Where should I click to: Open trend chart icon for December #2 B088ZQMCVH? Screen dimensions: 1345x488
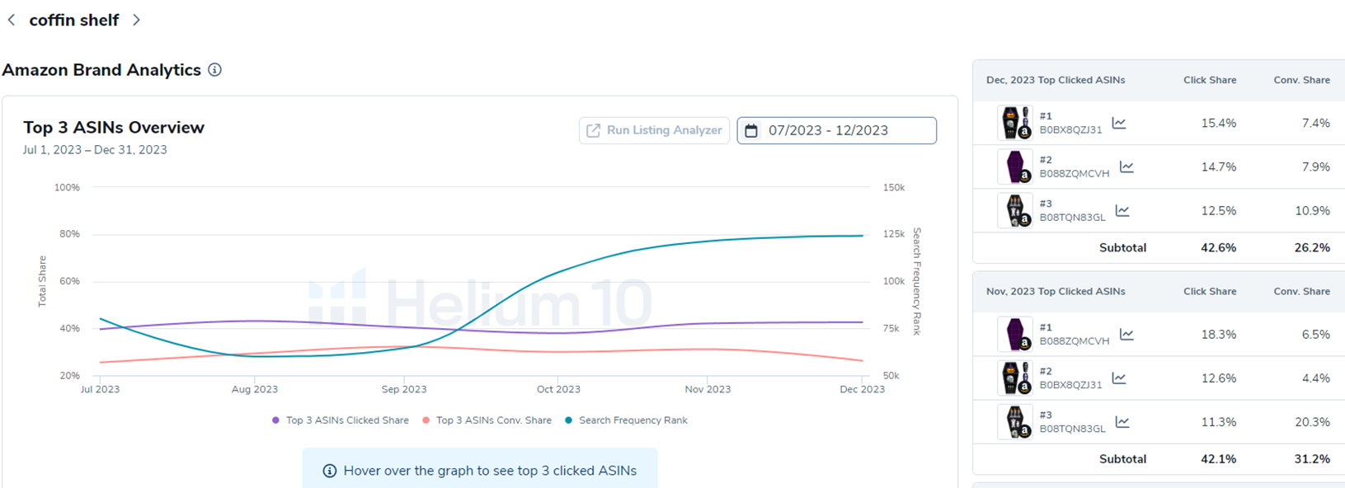click(1126, 167)
